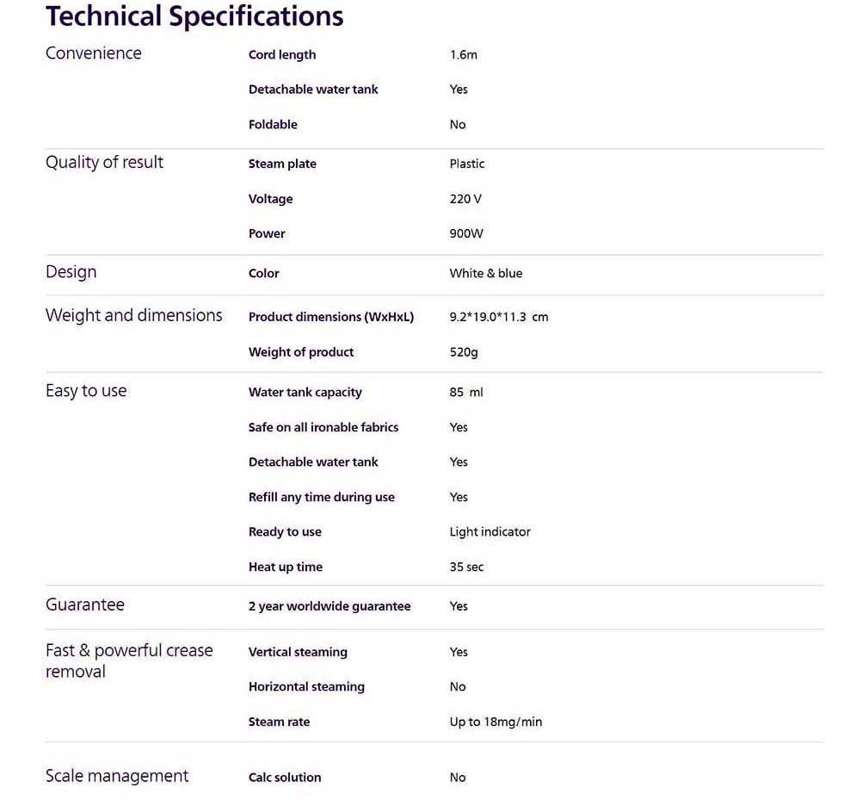
Task: Click the 520g product weight value
Action: 464,352
